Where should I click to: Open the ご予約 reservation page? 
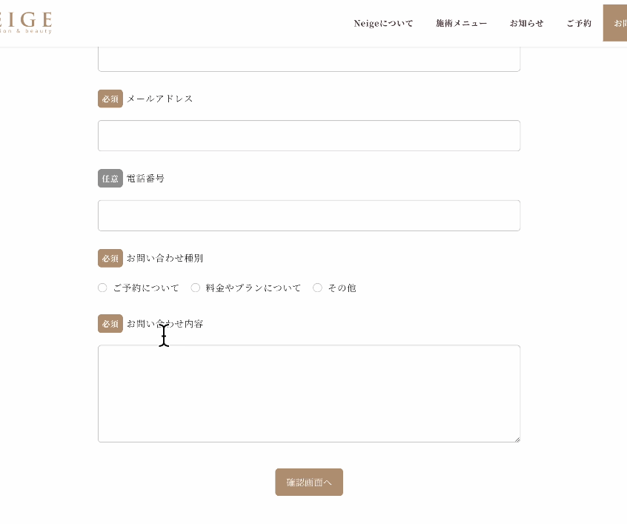[x=579, y=23]
